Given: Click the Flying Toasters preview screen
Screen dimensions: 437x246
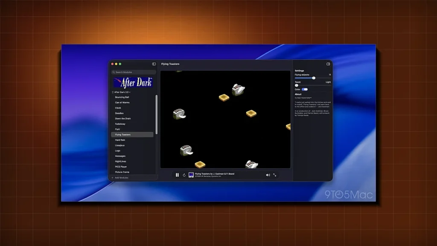Looking at the screenshot, I should (225, 120).
